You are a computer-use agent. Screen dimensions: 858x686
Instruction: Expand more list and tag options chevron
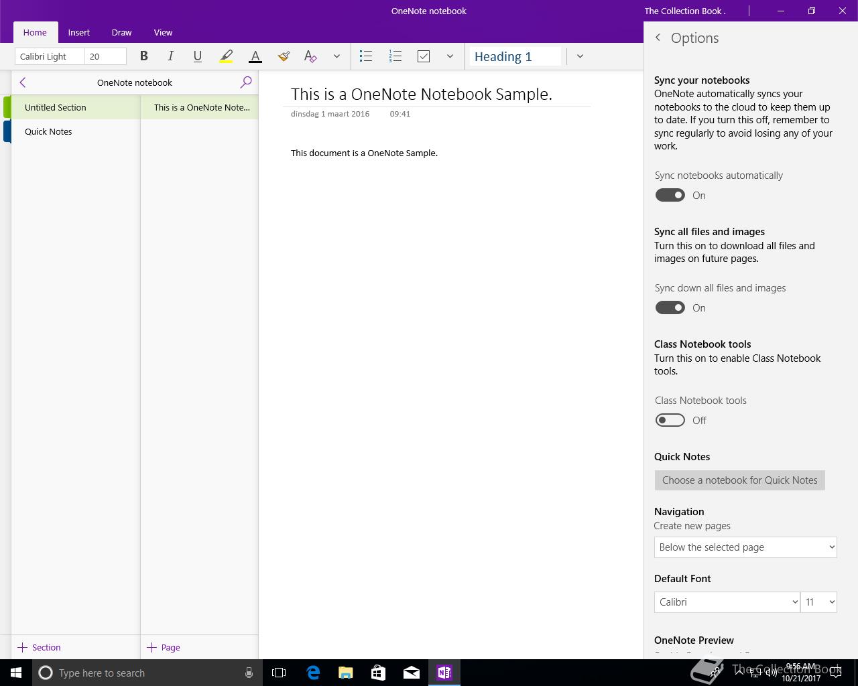450,56
